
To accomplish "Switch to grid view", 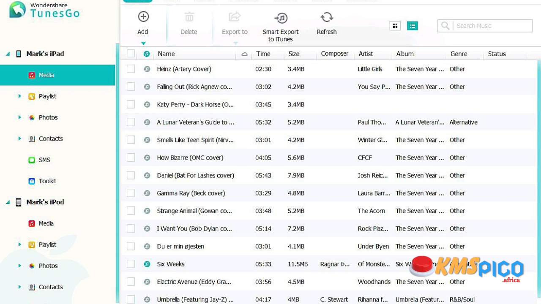I will point(395,26).
